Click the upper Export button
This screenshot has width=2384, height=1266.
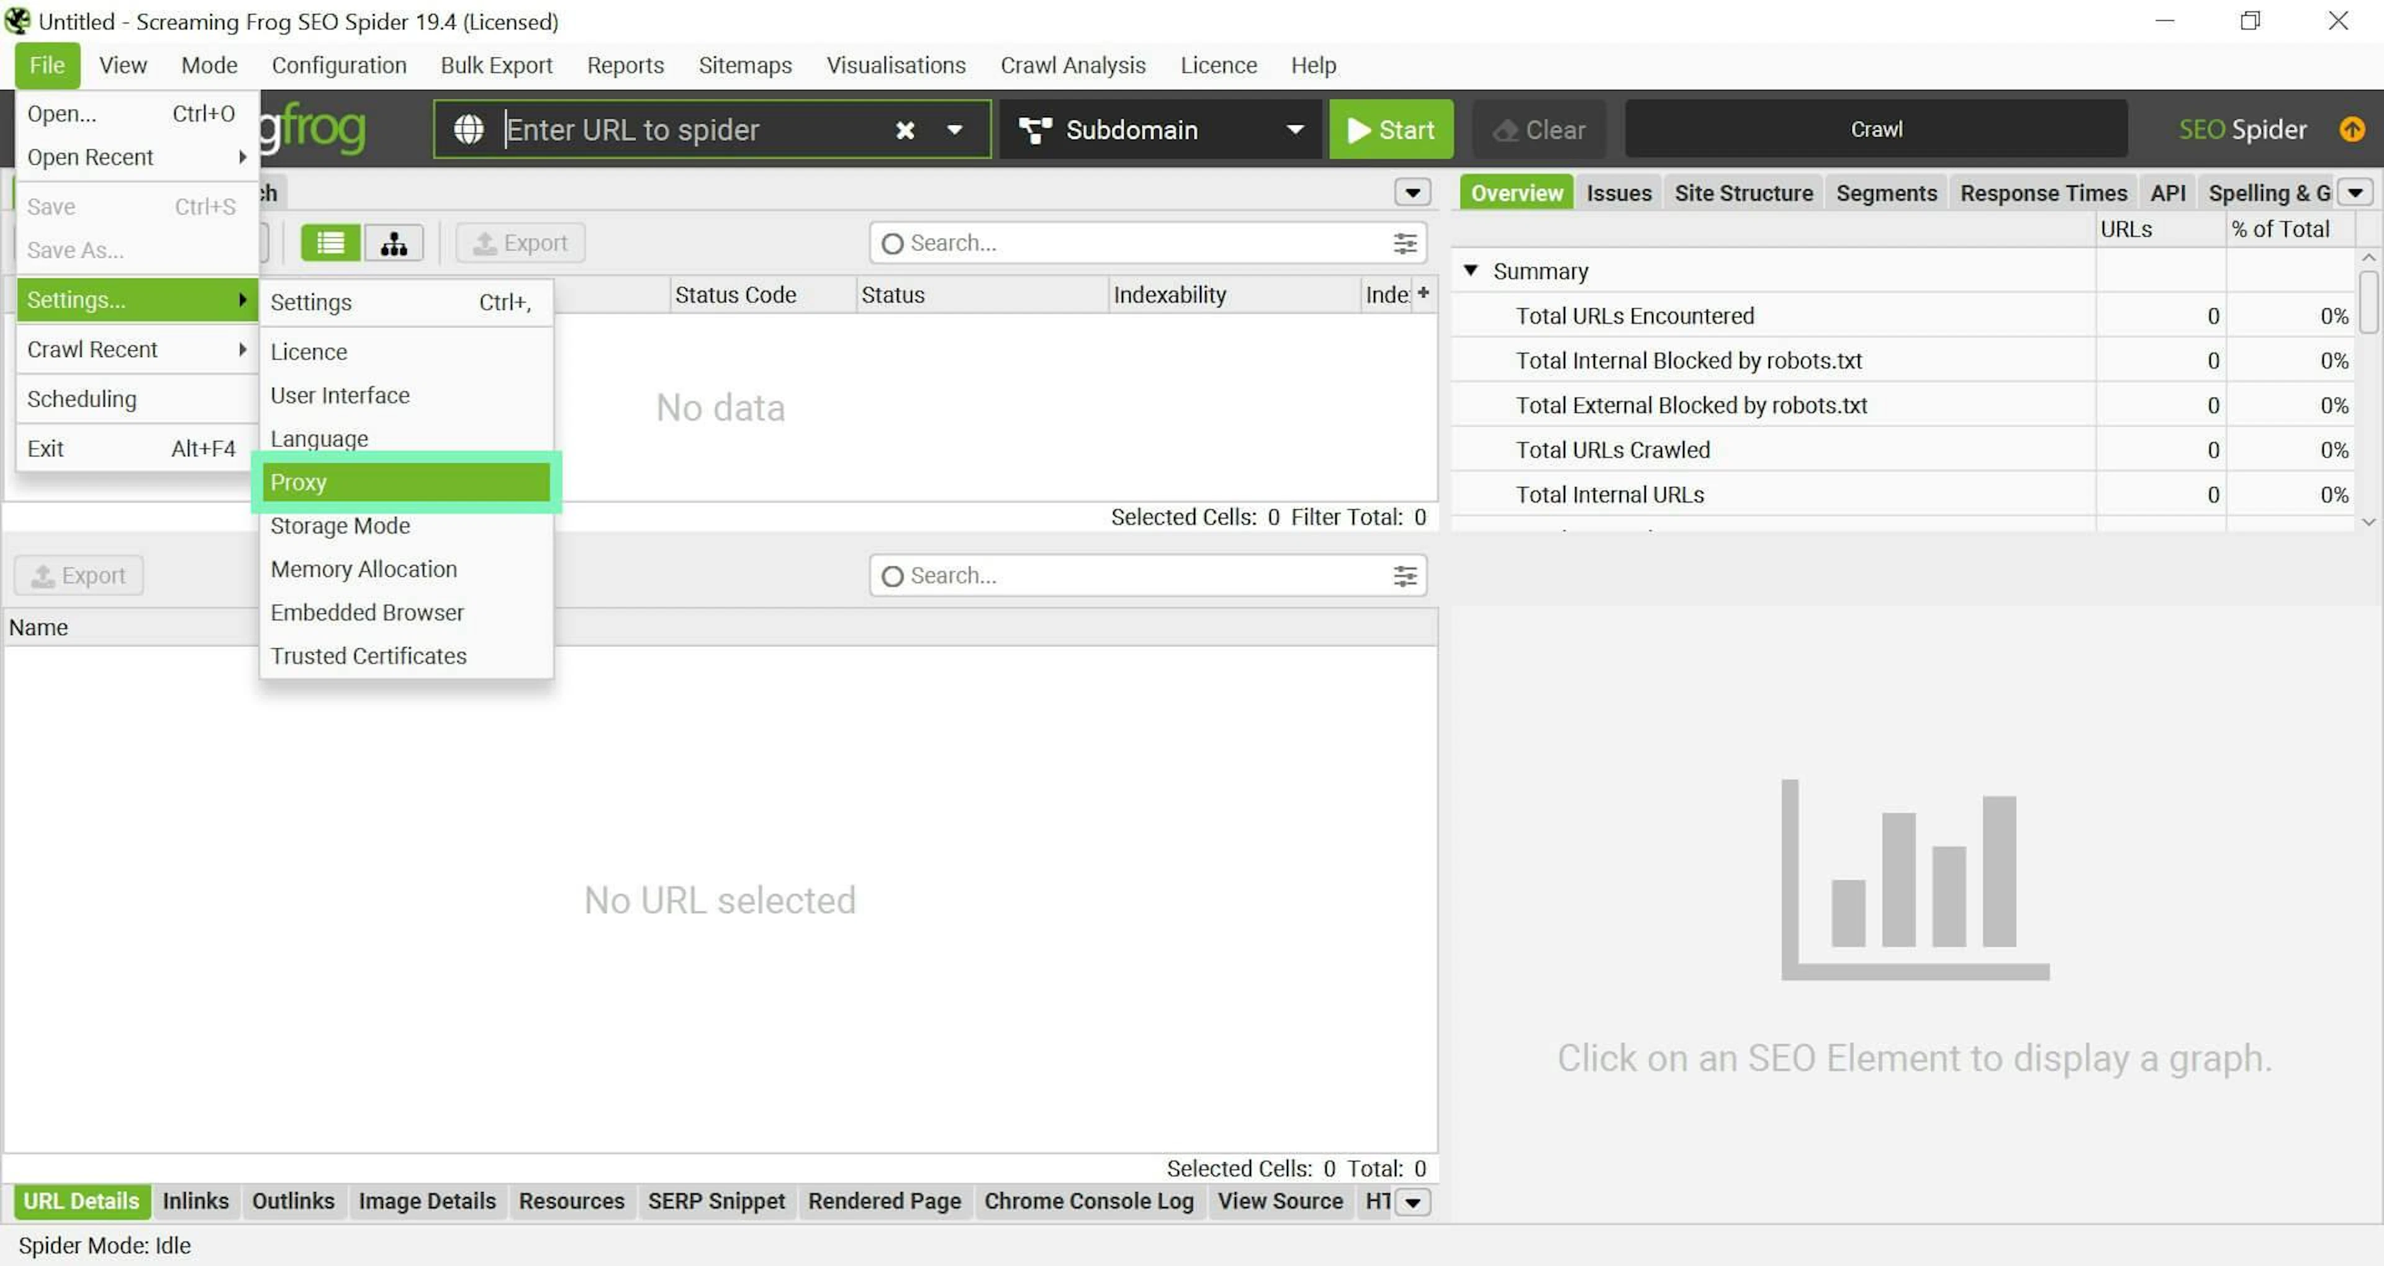coord(520,243)
